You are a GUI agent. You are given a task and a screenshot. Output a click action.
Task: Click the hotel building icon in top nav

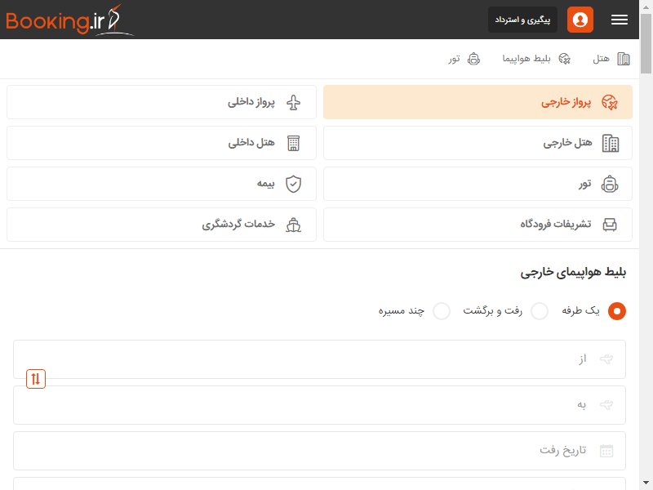tap(624, 59)
